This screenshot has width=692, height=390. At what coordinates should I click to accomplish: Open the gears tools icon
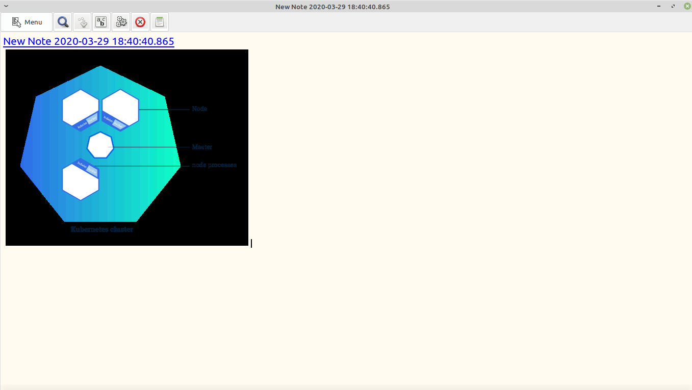coord(121,22)
